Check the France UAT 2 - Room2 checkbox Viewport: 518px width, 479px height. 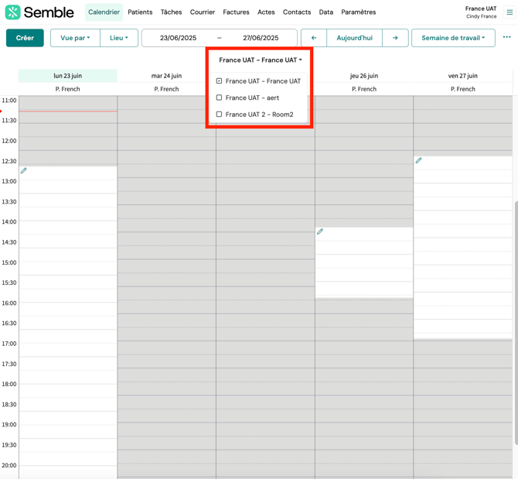[x=220, y=115]
